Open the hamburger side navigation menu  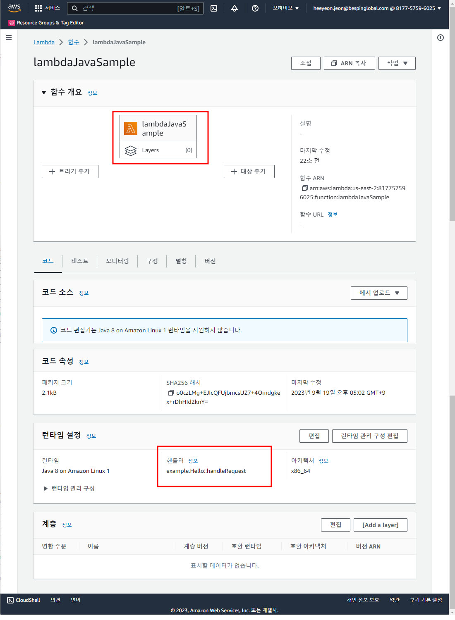tap(9, 38)
